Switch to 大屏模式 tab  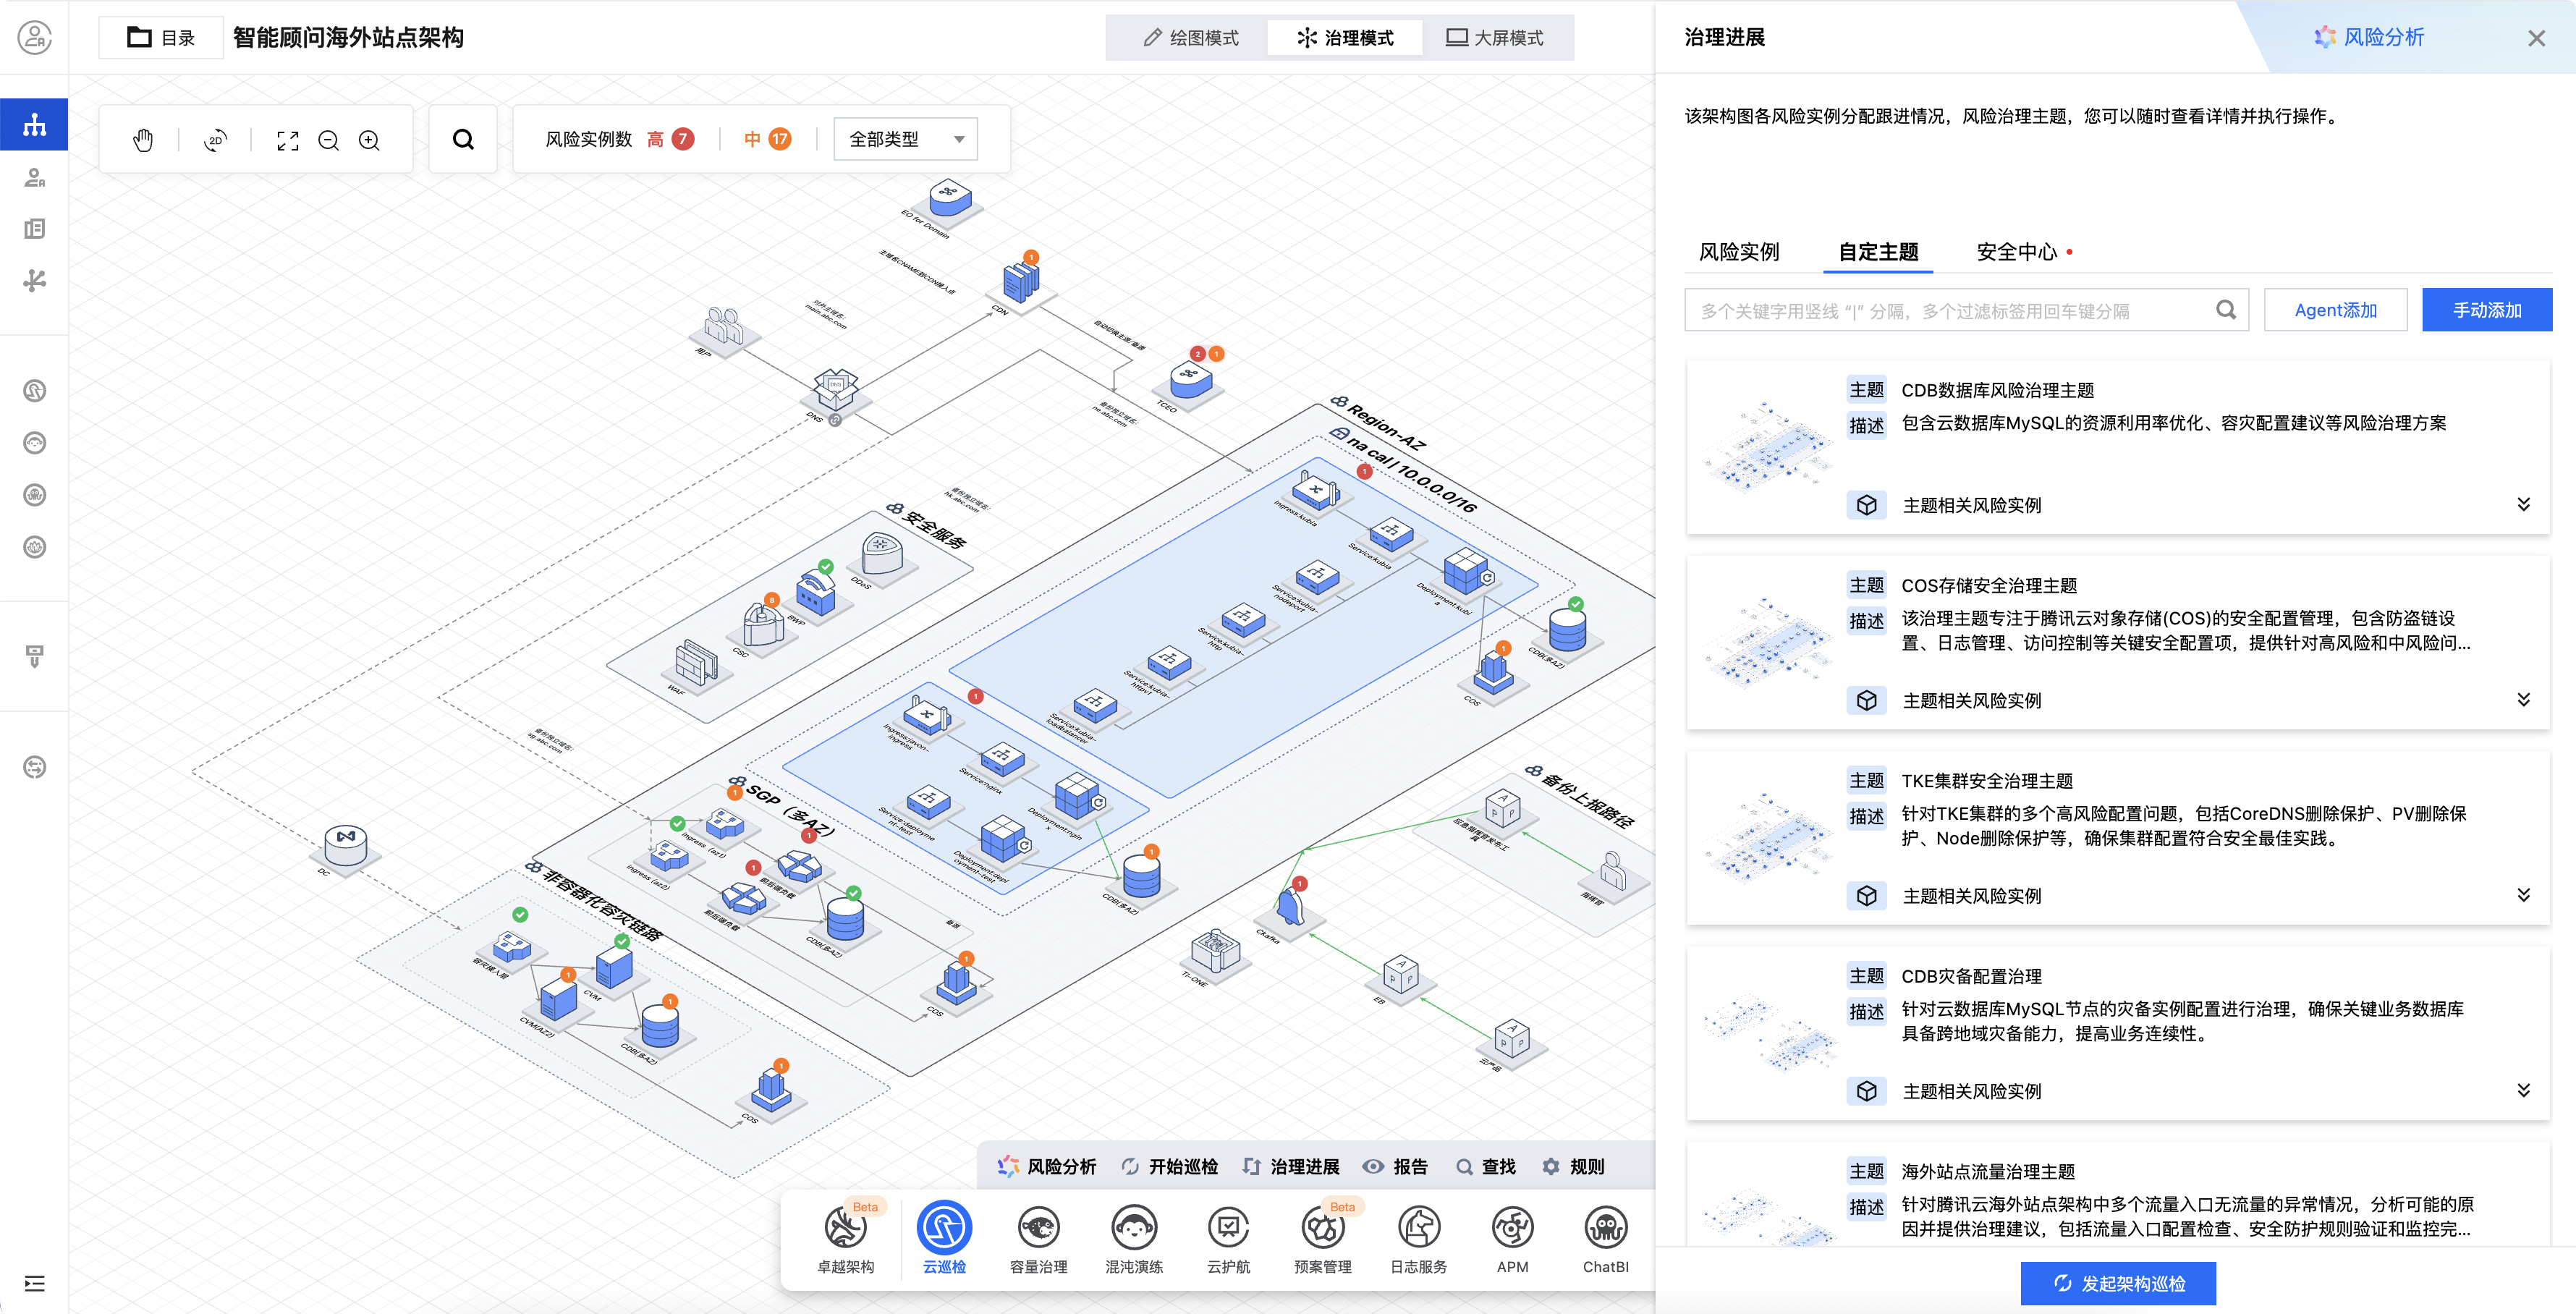pyautogui.click(x=1495, y=38)
